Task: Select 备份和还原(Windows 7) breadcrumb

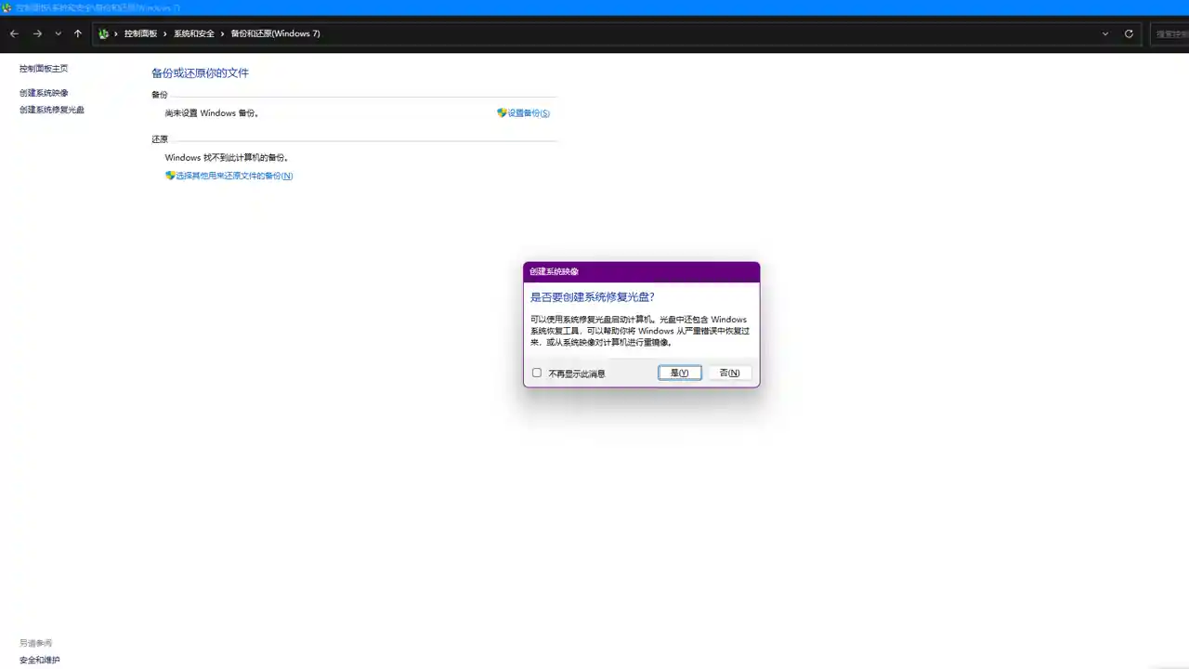Action: pyautogui.click(x=275, y=33)
